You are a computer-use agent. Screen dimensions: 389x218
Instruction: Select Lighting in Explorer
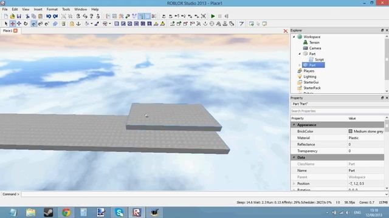coord(310,77)
